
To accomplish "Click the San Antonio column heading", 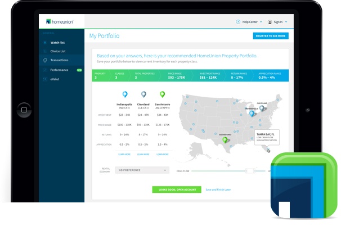I will 163,105.
